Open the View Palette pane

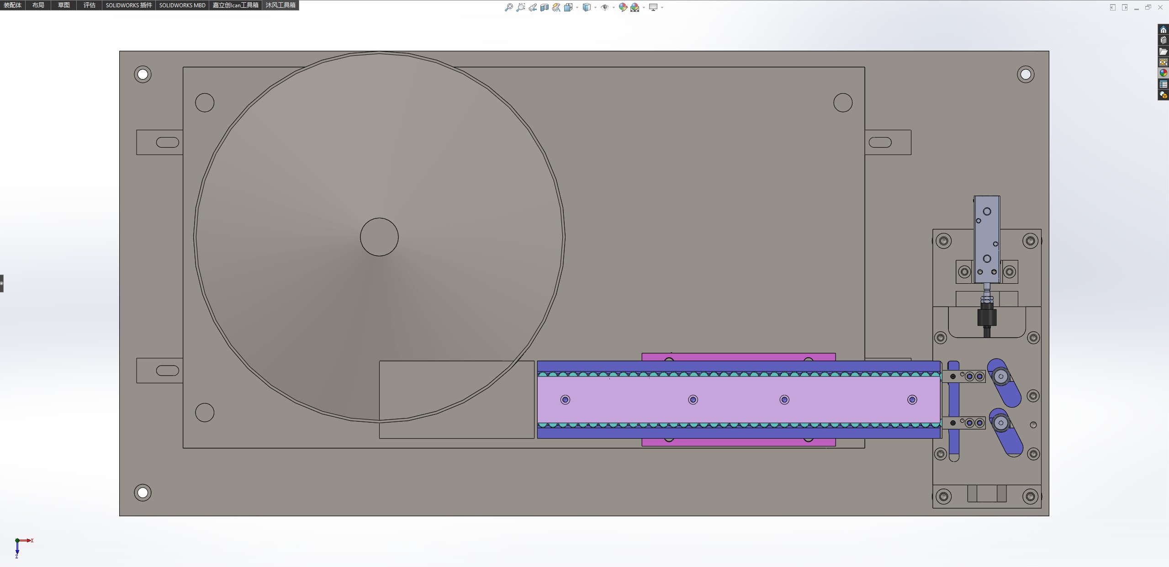[x=1163, y=62]
